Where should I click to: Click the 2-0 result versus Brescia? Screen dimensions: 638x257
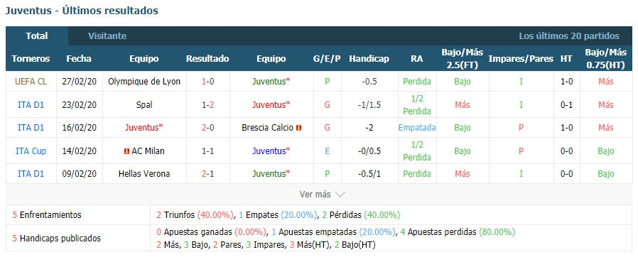coord(207,128)
